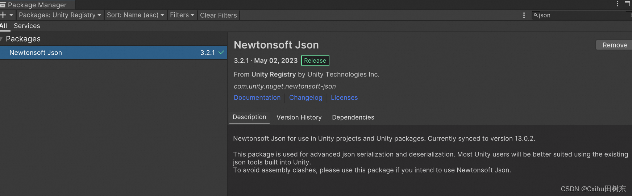Click the installed checkmark icon beside 3.2.1

coord(221,53)
